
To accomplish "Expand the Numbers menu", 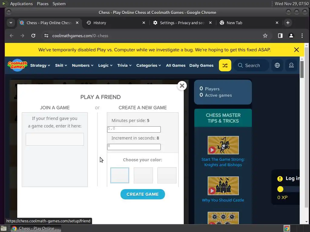I will point(82,65).
